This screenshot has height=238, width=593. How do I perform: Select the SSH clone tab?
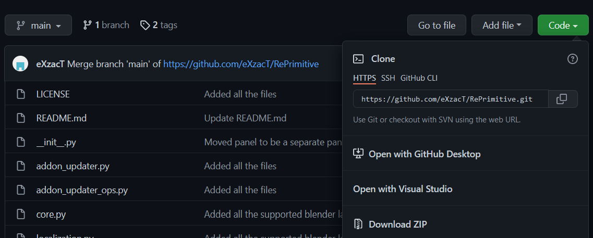click(x=388, y=78)
